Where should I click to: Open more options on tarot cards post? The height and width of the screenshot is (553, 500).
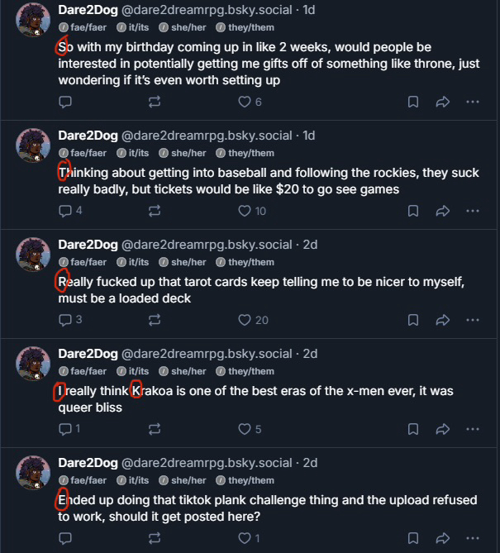click(x=473, y=320)
